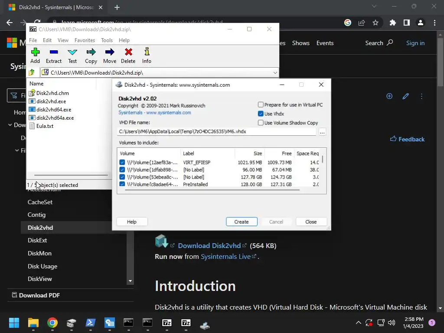Screen dimensions: 444x333
Task: Open Sysinternals website link in Disk2vhd
Action: 155,112
